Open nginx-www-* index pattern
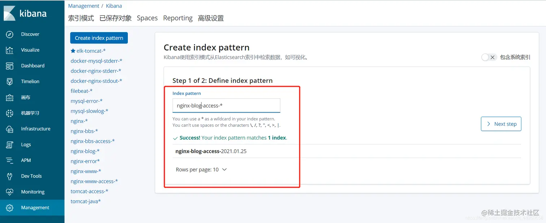Screen dimensions: 546x223 86,171
